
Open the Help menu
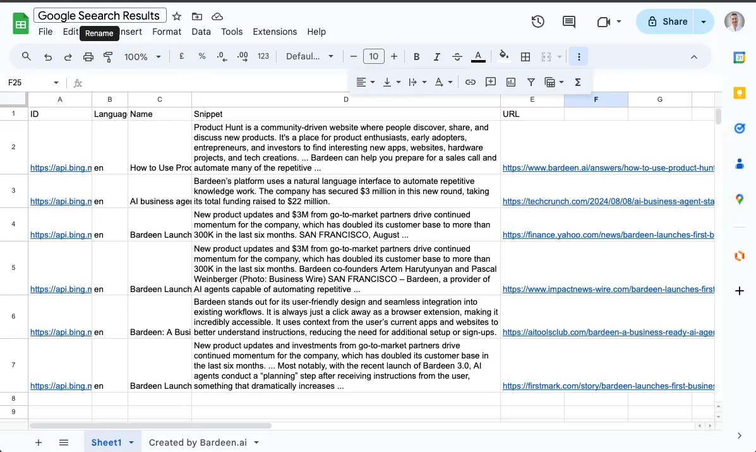(316, 32)
